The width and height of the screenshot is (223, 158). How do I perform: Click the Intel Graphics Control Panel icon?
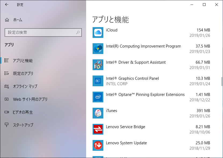tap(98, 81)
